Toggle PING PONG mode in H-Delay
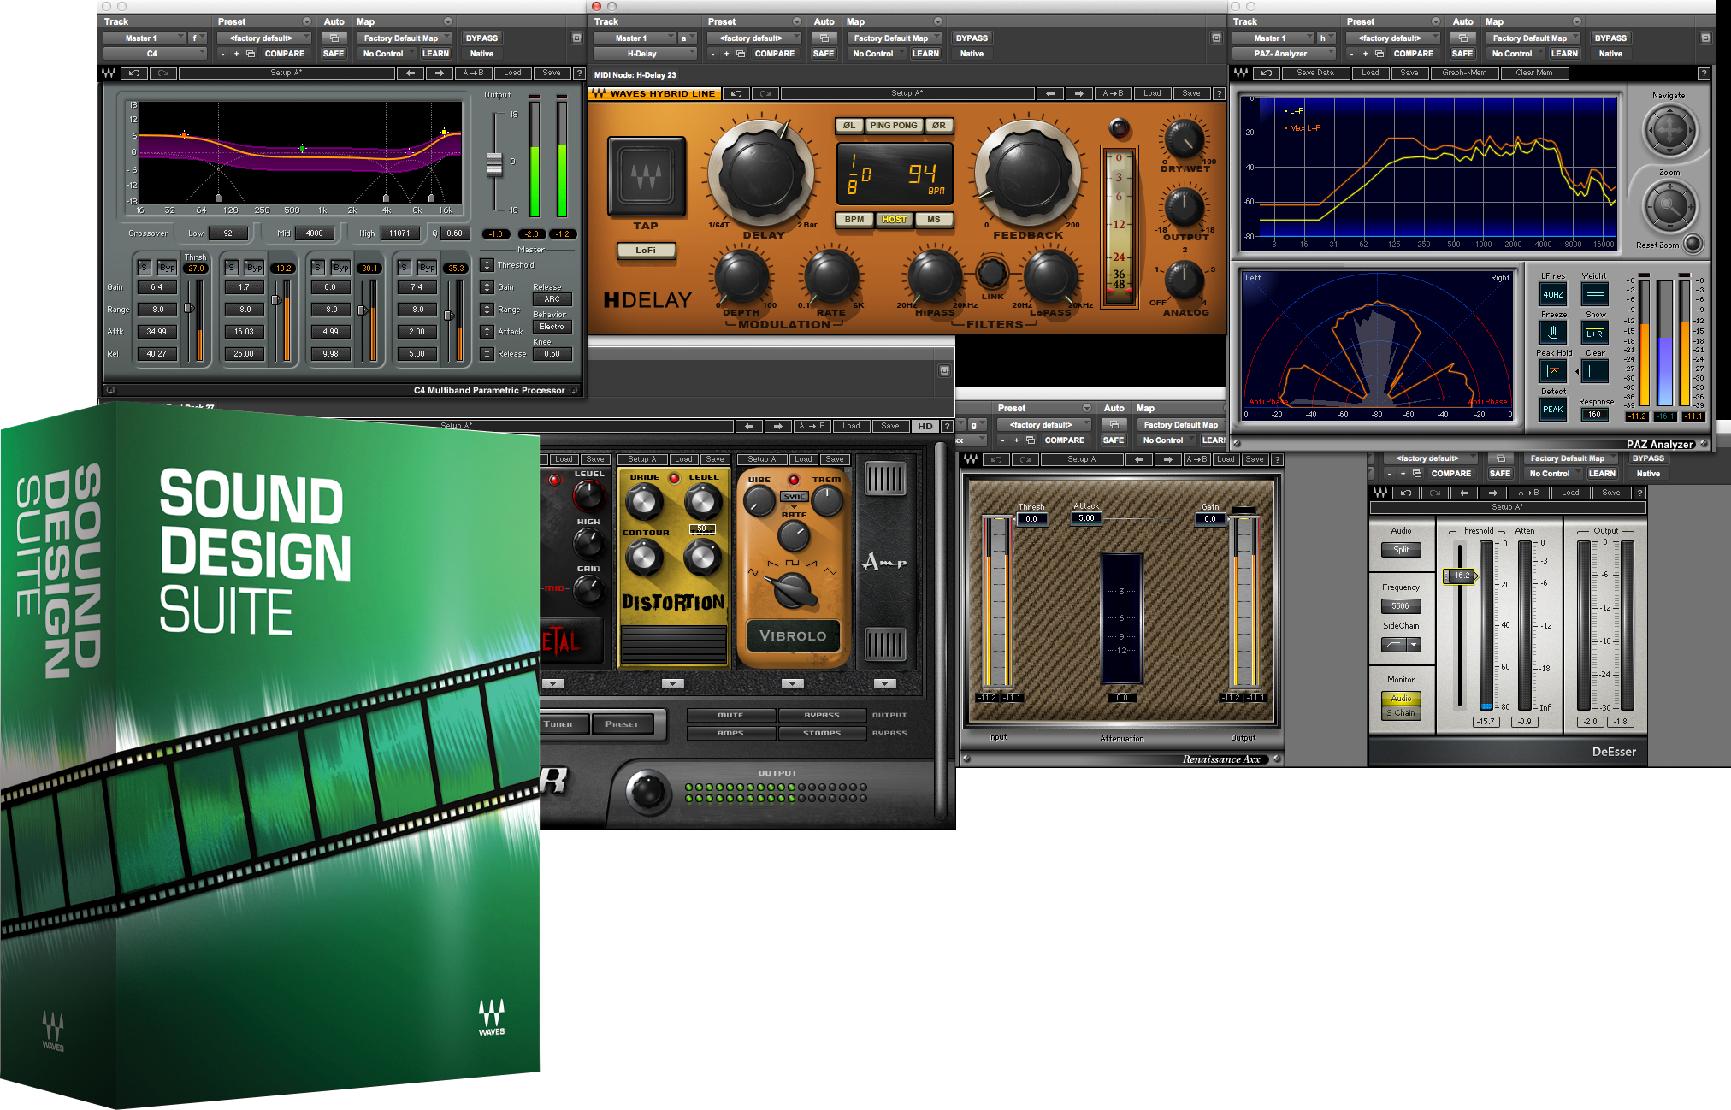This screenshot has width=1731, height=1110. pos(892,125)
